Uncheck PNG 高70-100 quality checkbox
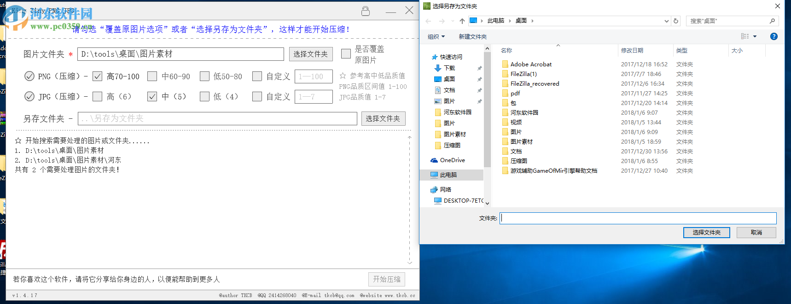 point(97,76)
